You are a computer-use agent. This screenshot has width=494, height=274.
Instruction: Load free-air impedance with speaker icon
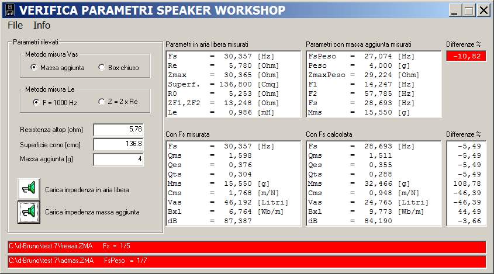(x=29, y=189)
